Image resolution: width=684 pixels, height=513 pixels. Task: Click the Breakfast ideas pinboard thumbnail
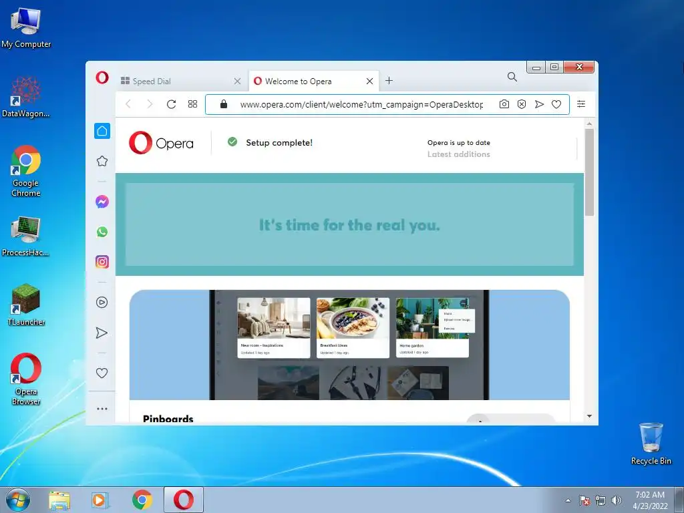click(353, 327)
